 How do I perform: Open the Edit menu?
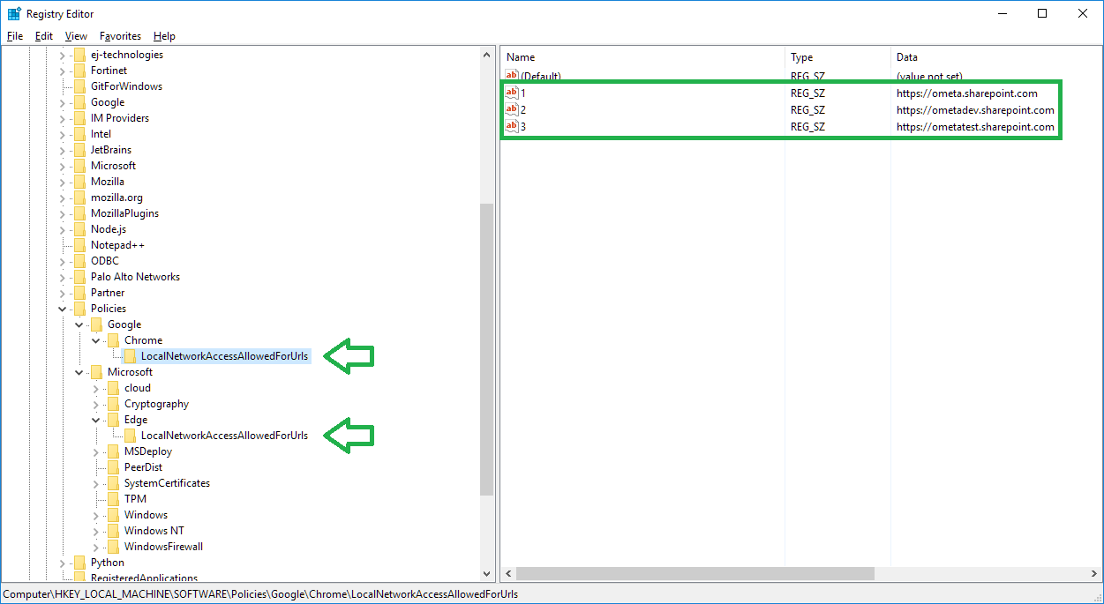(44, 36)
